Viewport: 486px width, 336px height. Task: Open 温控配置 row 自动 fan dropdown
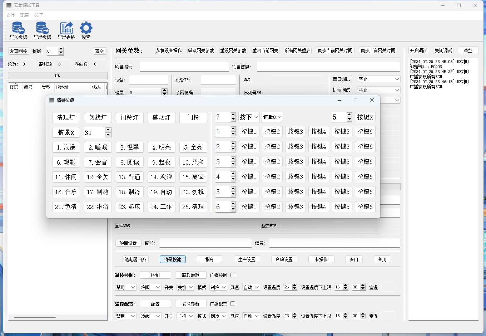[x=251, y=316]
